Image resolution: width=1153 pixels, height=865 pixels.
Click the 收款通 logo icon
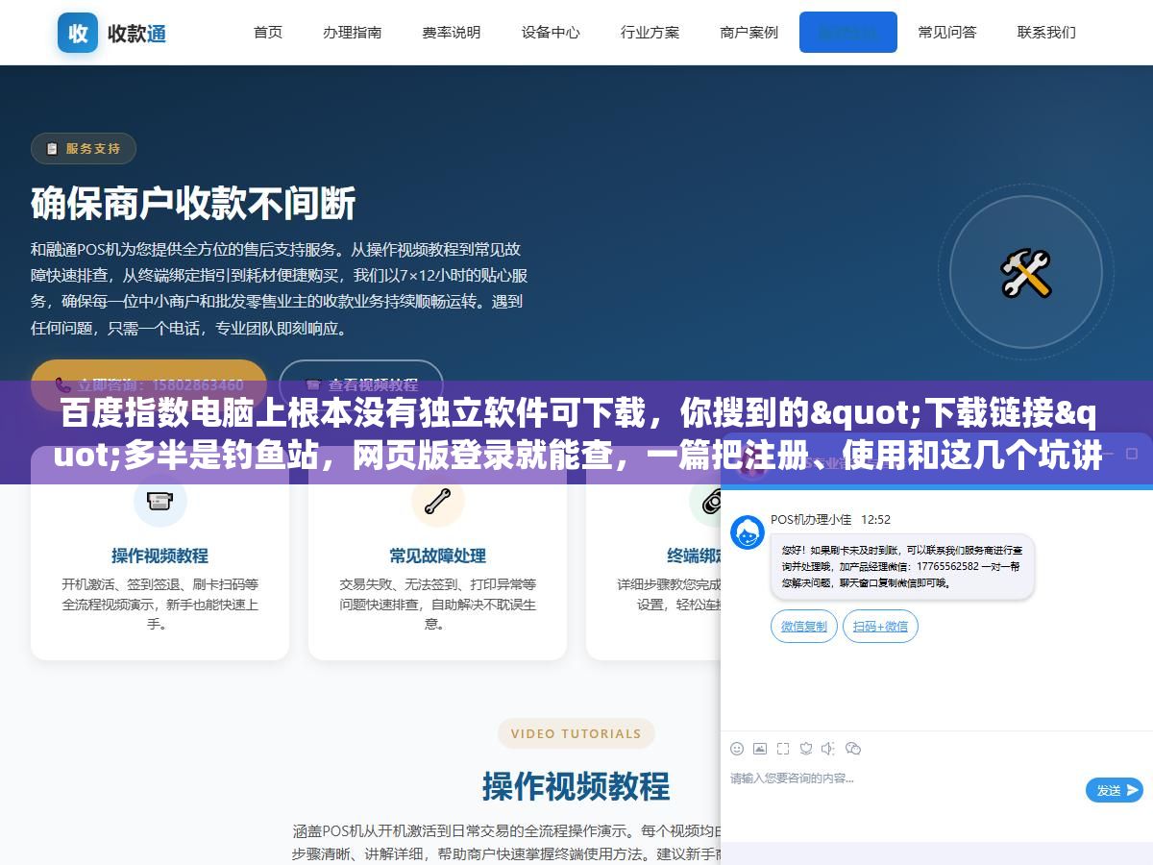78,33
